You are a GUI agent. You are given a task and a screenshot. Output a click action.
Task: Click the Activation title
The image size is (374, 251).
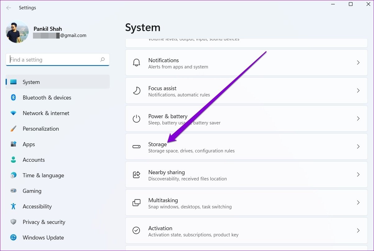click(160, 228)
